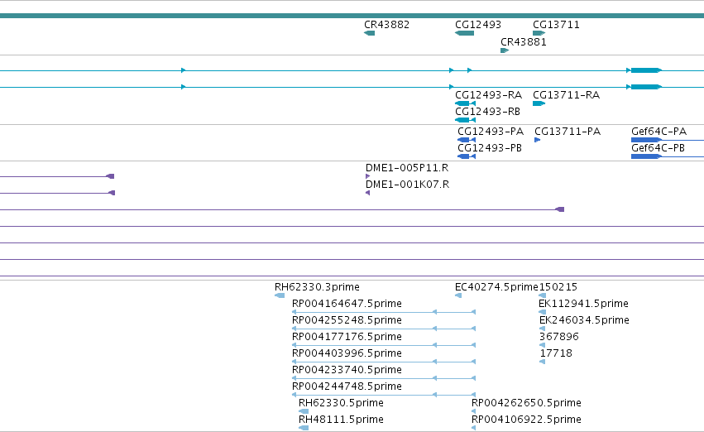Click the CG13711-RA transcript glyph
Screen dimensions: 704x432
coord(539,103)
